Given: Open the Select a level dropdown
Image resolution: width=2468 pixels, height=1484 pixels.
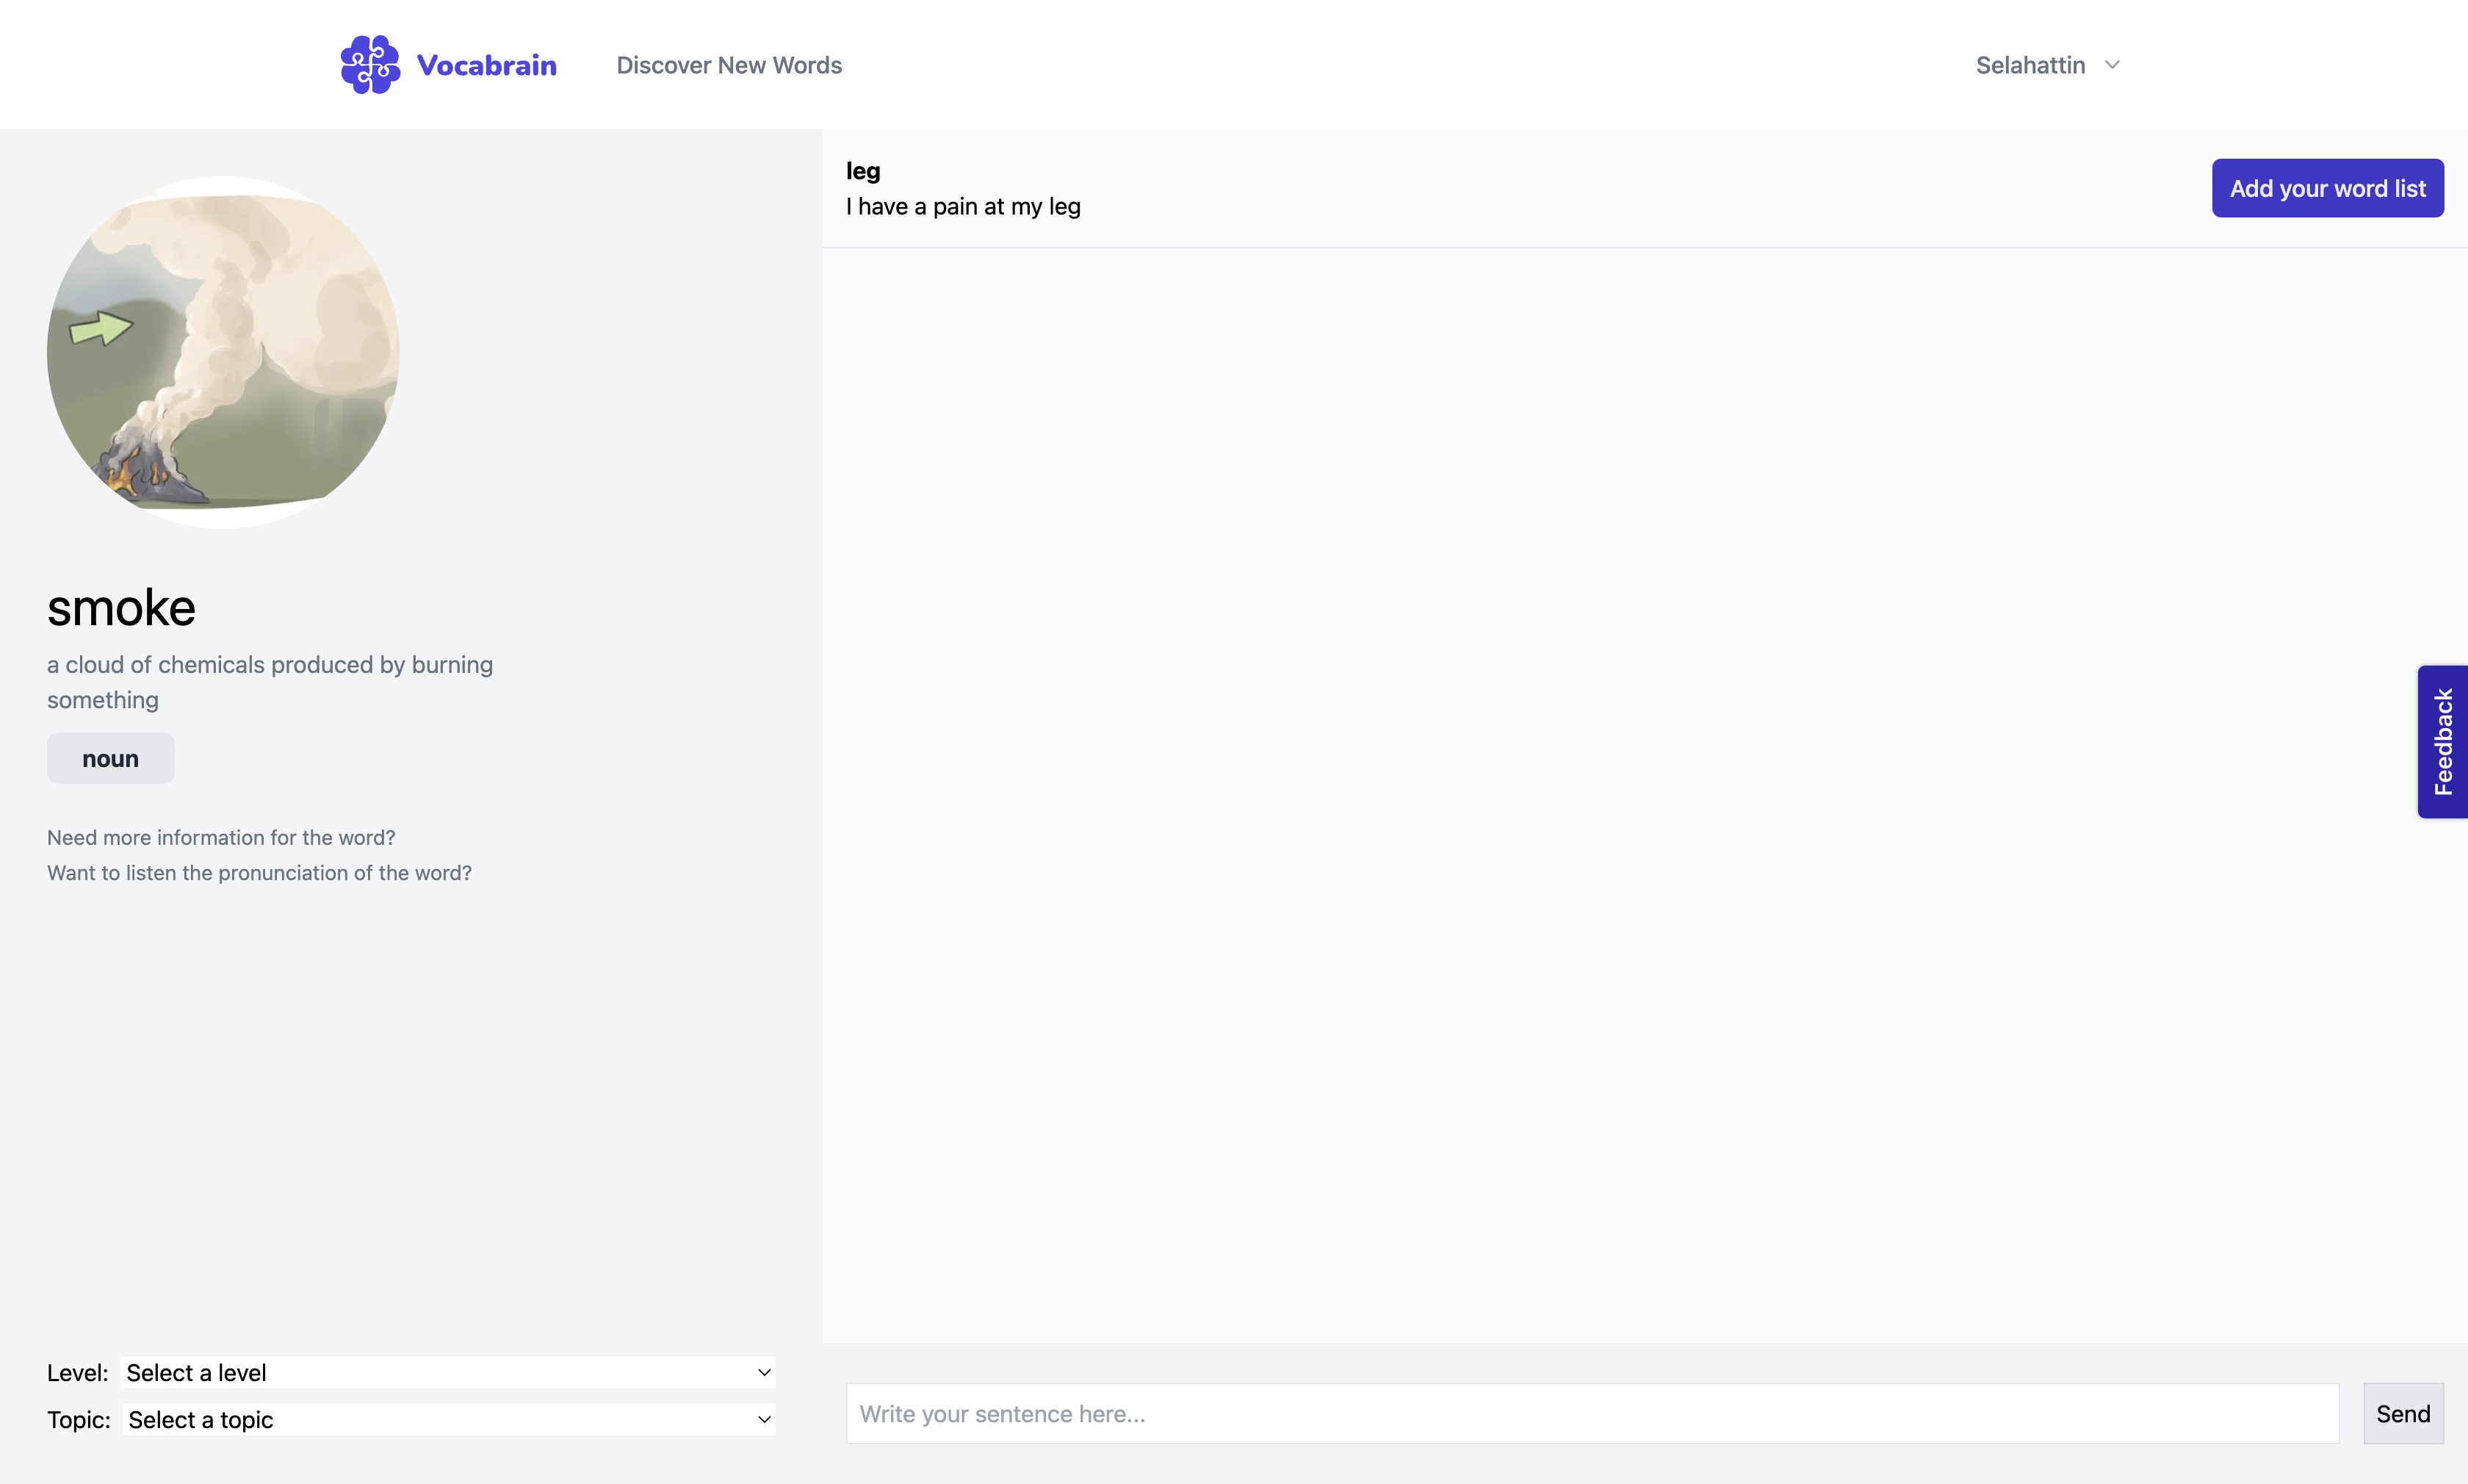Looking at the screenshot, I should [x=448, y=1372].
